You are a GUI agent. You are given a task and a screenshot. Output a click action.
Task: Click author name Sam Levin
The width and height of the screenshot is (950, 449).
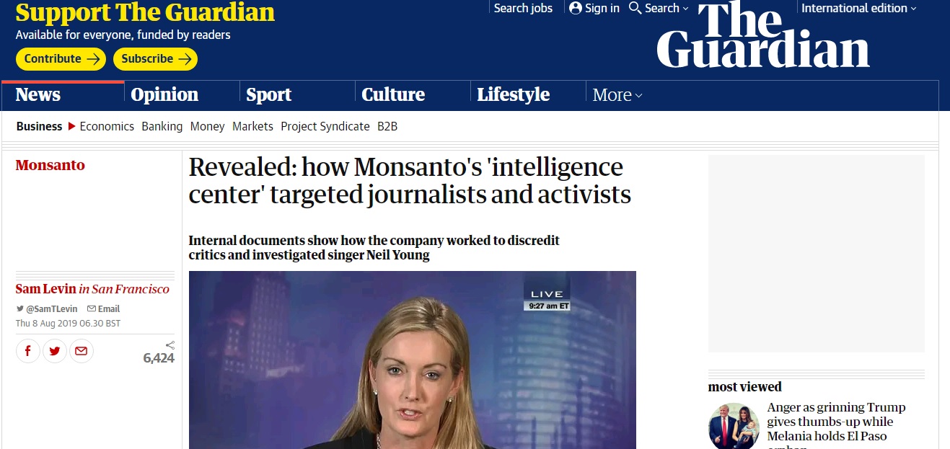click(45, 289)
